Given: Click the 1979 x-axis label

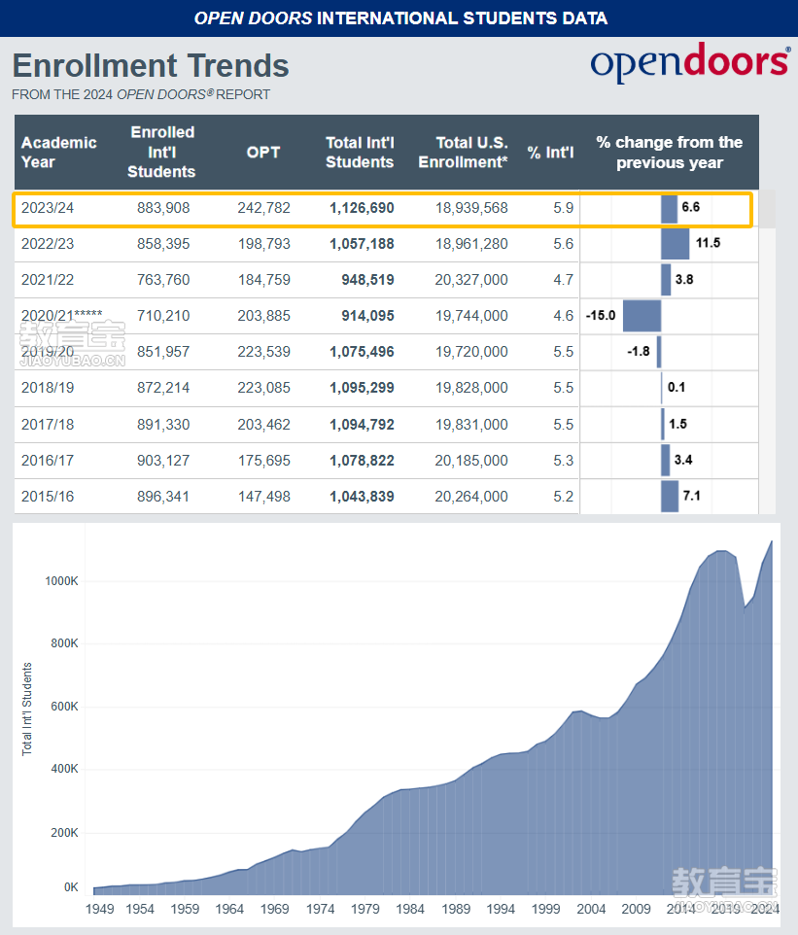Looking at the screenshot, I should pos(365,909).
